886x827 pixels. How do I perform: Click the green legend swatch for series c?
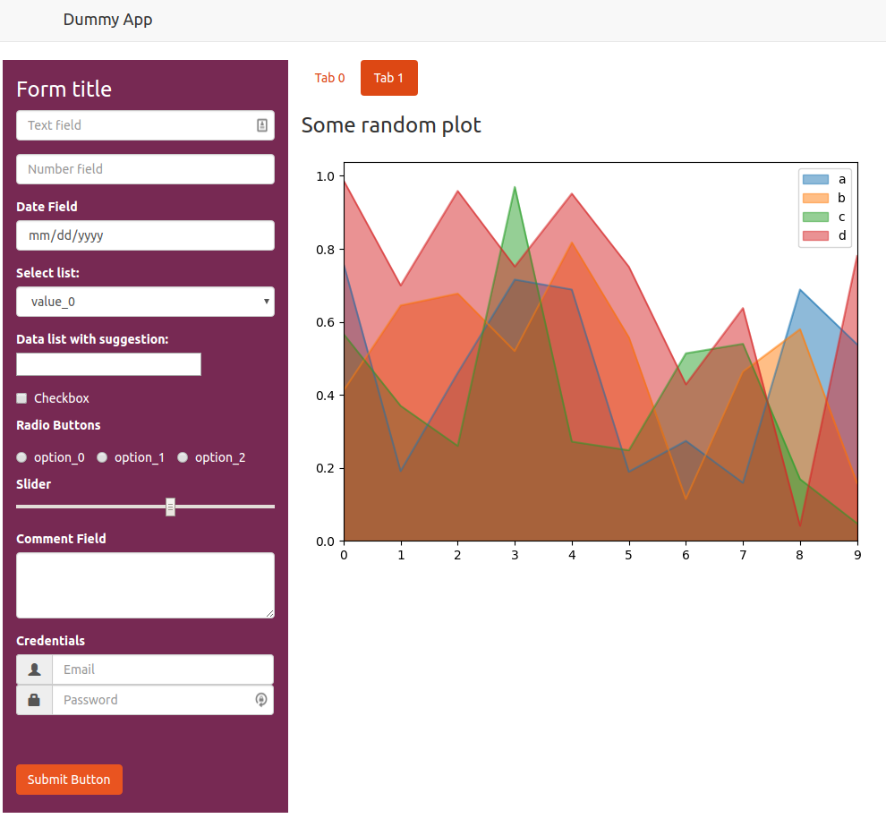click(815, 217)
